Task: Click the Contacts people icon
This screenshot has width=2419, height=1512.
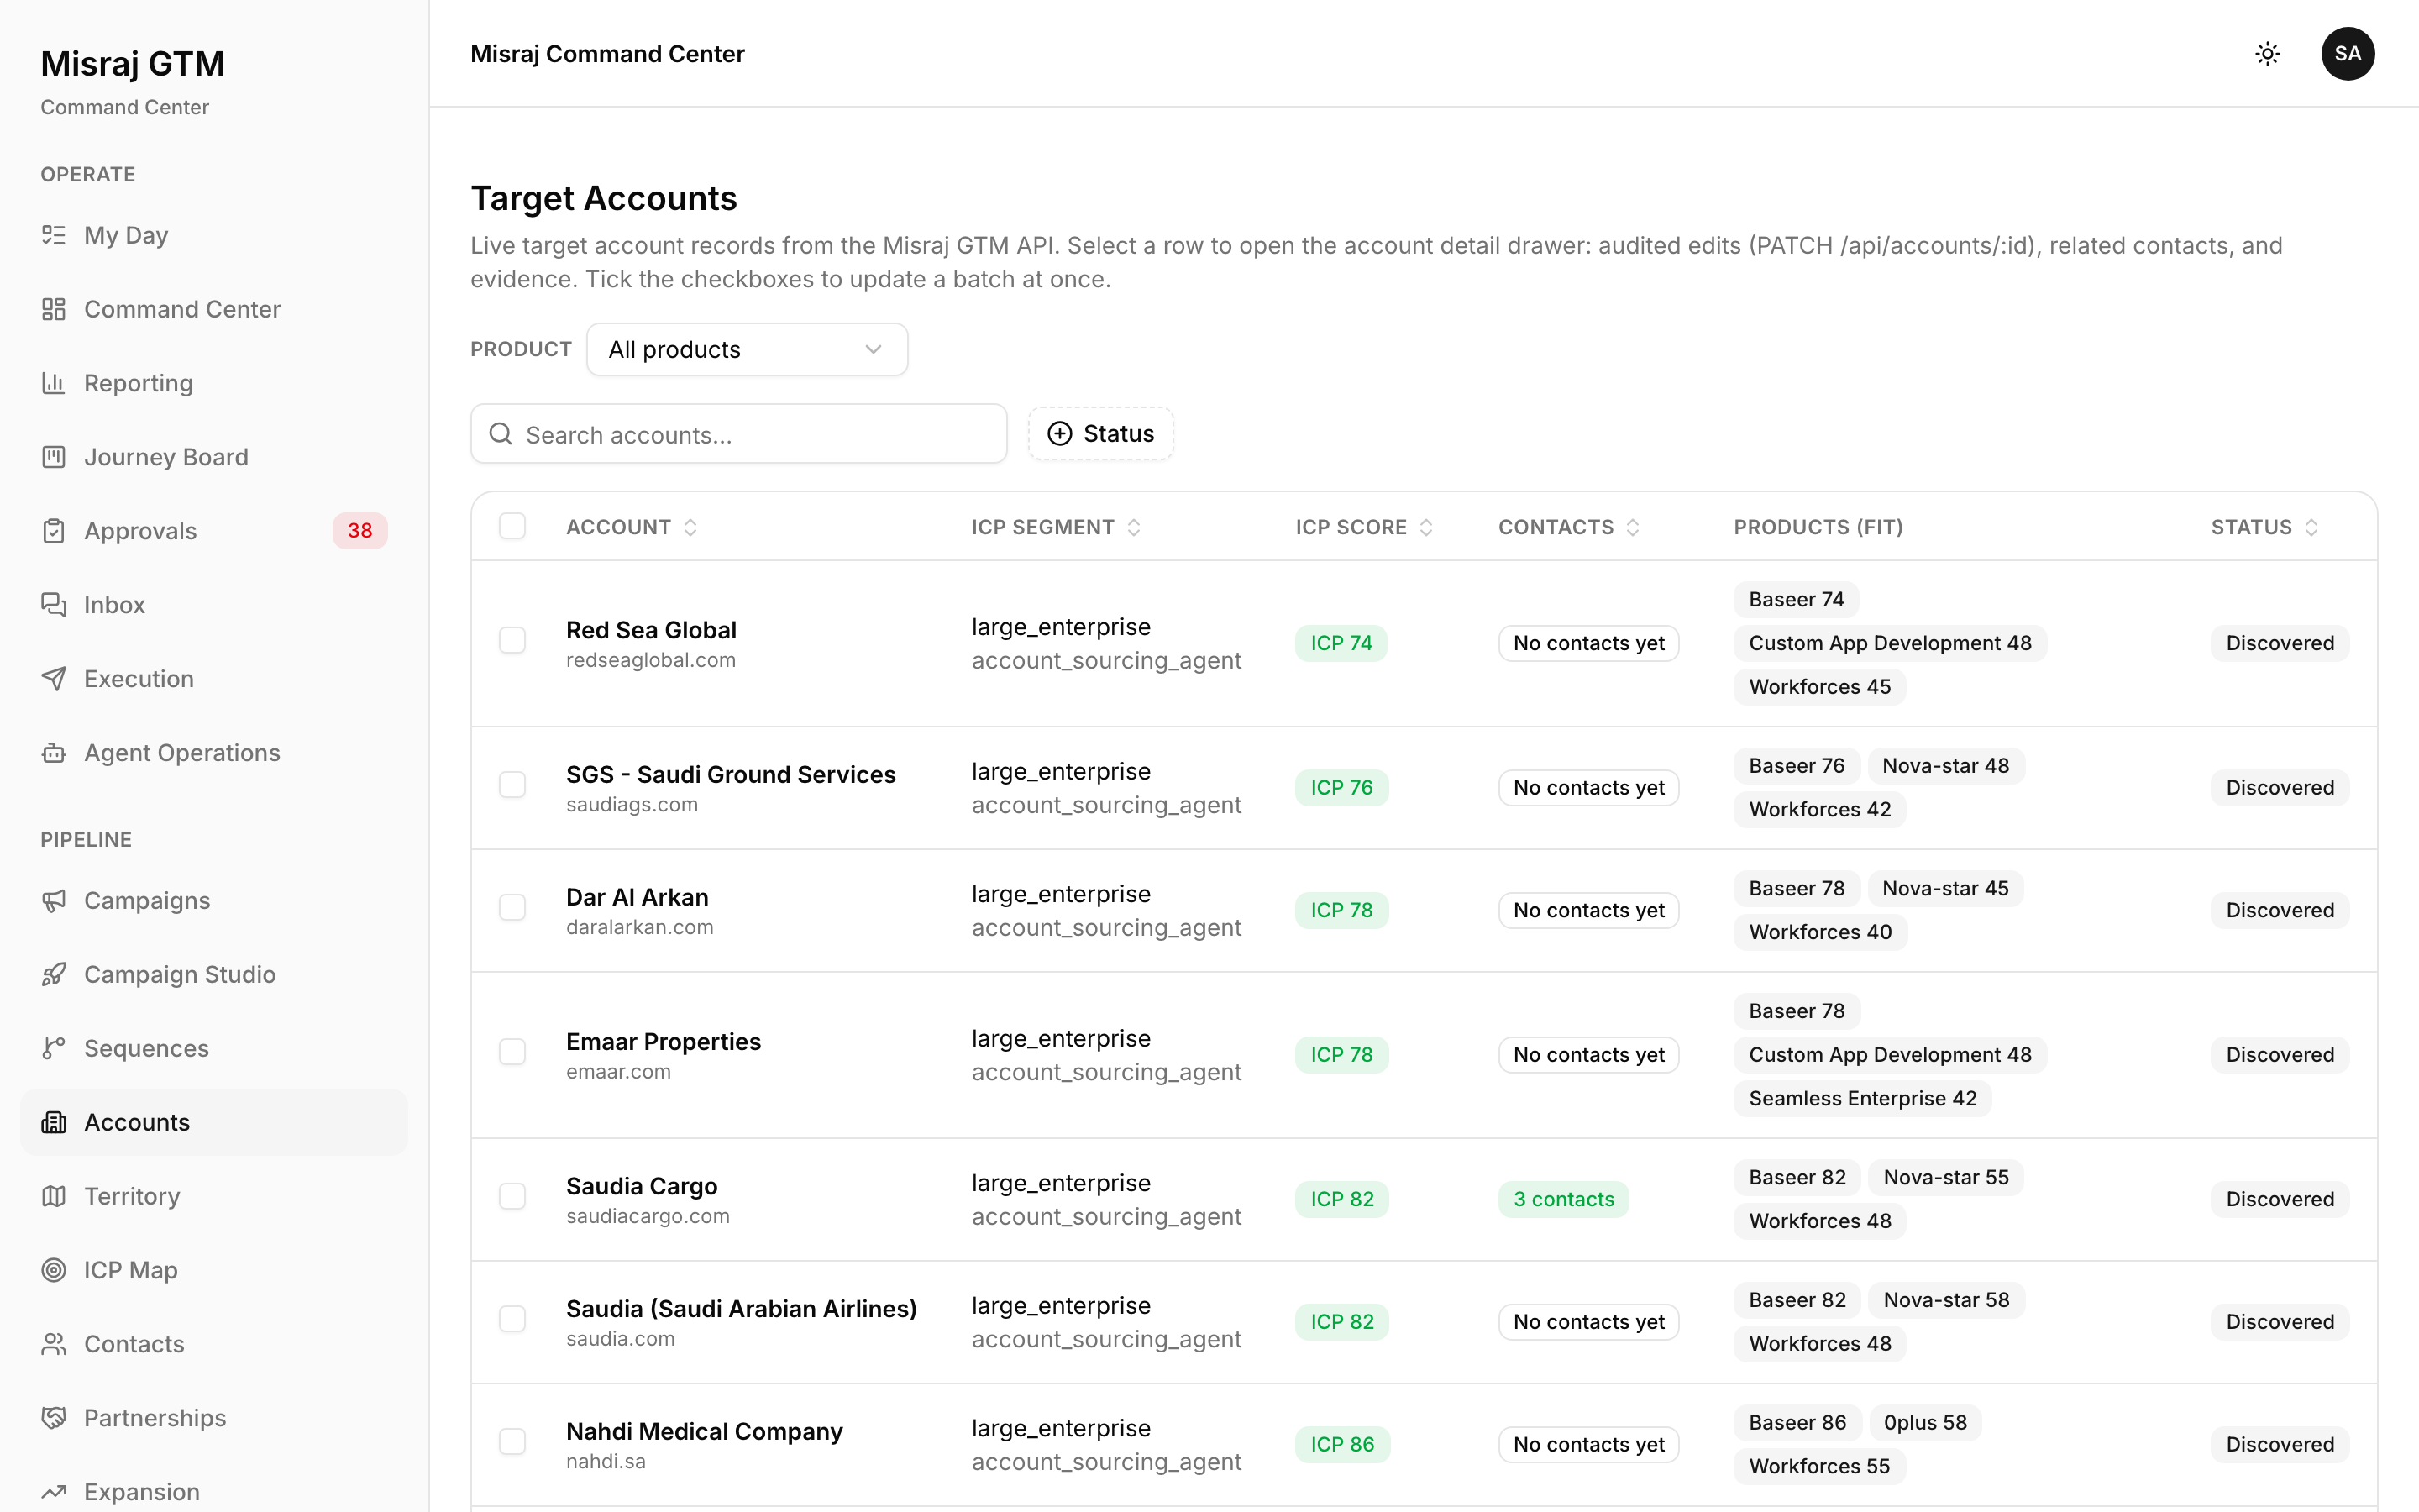Action: click(54, 1344)
